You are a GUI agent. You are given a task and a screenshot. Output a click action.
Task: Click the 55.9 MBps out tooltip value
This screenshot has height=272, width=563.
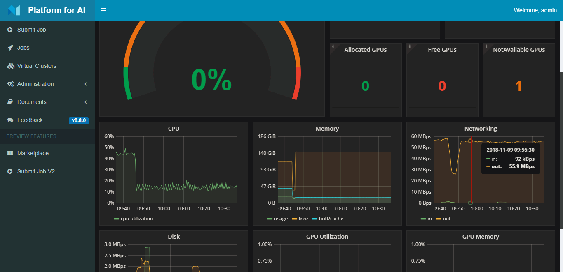[x=522, y=166]
